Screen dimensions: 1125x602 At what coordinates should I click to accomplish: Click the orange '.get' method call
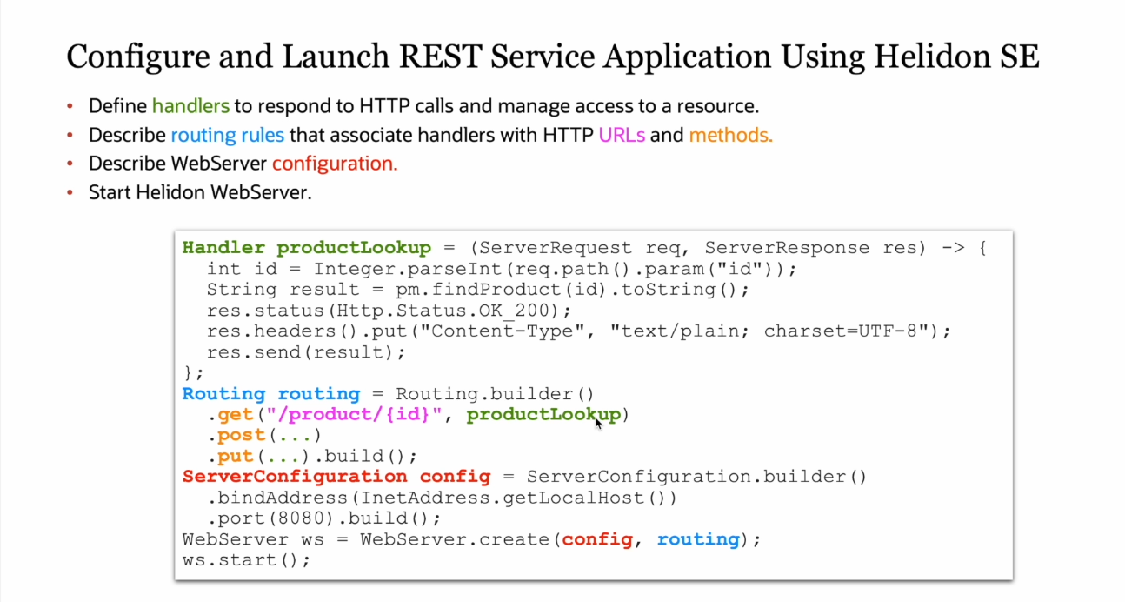coord(230,414)
